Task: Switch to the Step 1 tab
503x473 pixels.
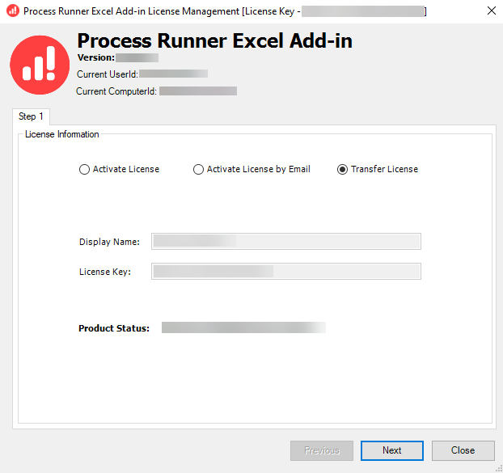Action: point(32,116)
